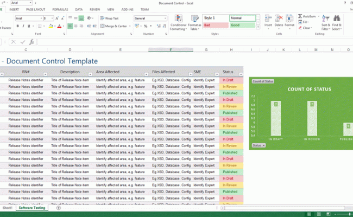
Task: Click Count of Status chart field button
Action: click(x=263, y=81)
